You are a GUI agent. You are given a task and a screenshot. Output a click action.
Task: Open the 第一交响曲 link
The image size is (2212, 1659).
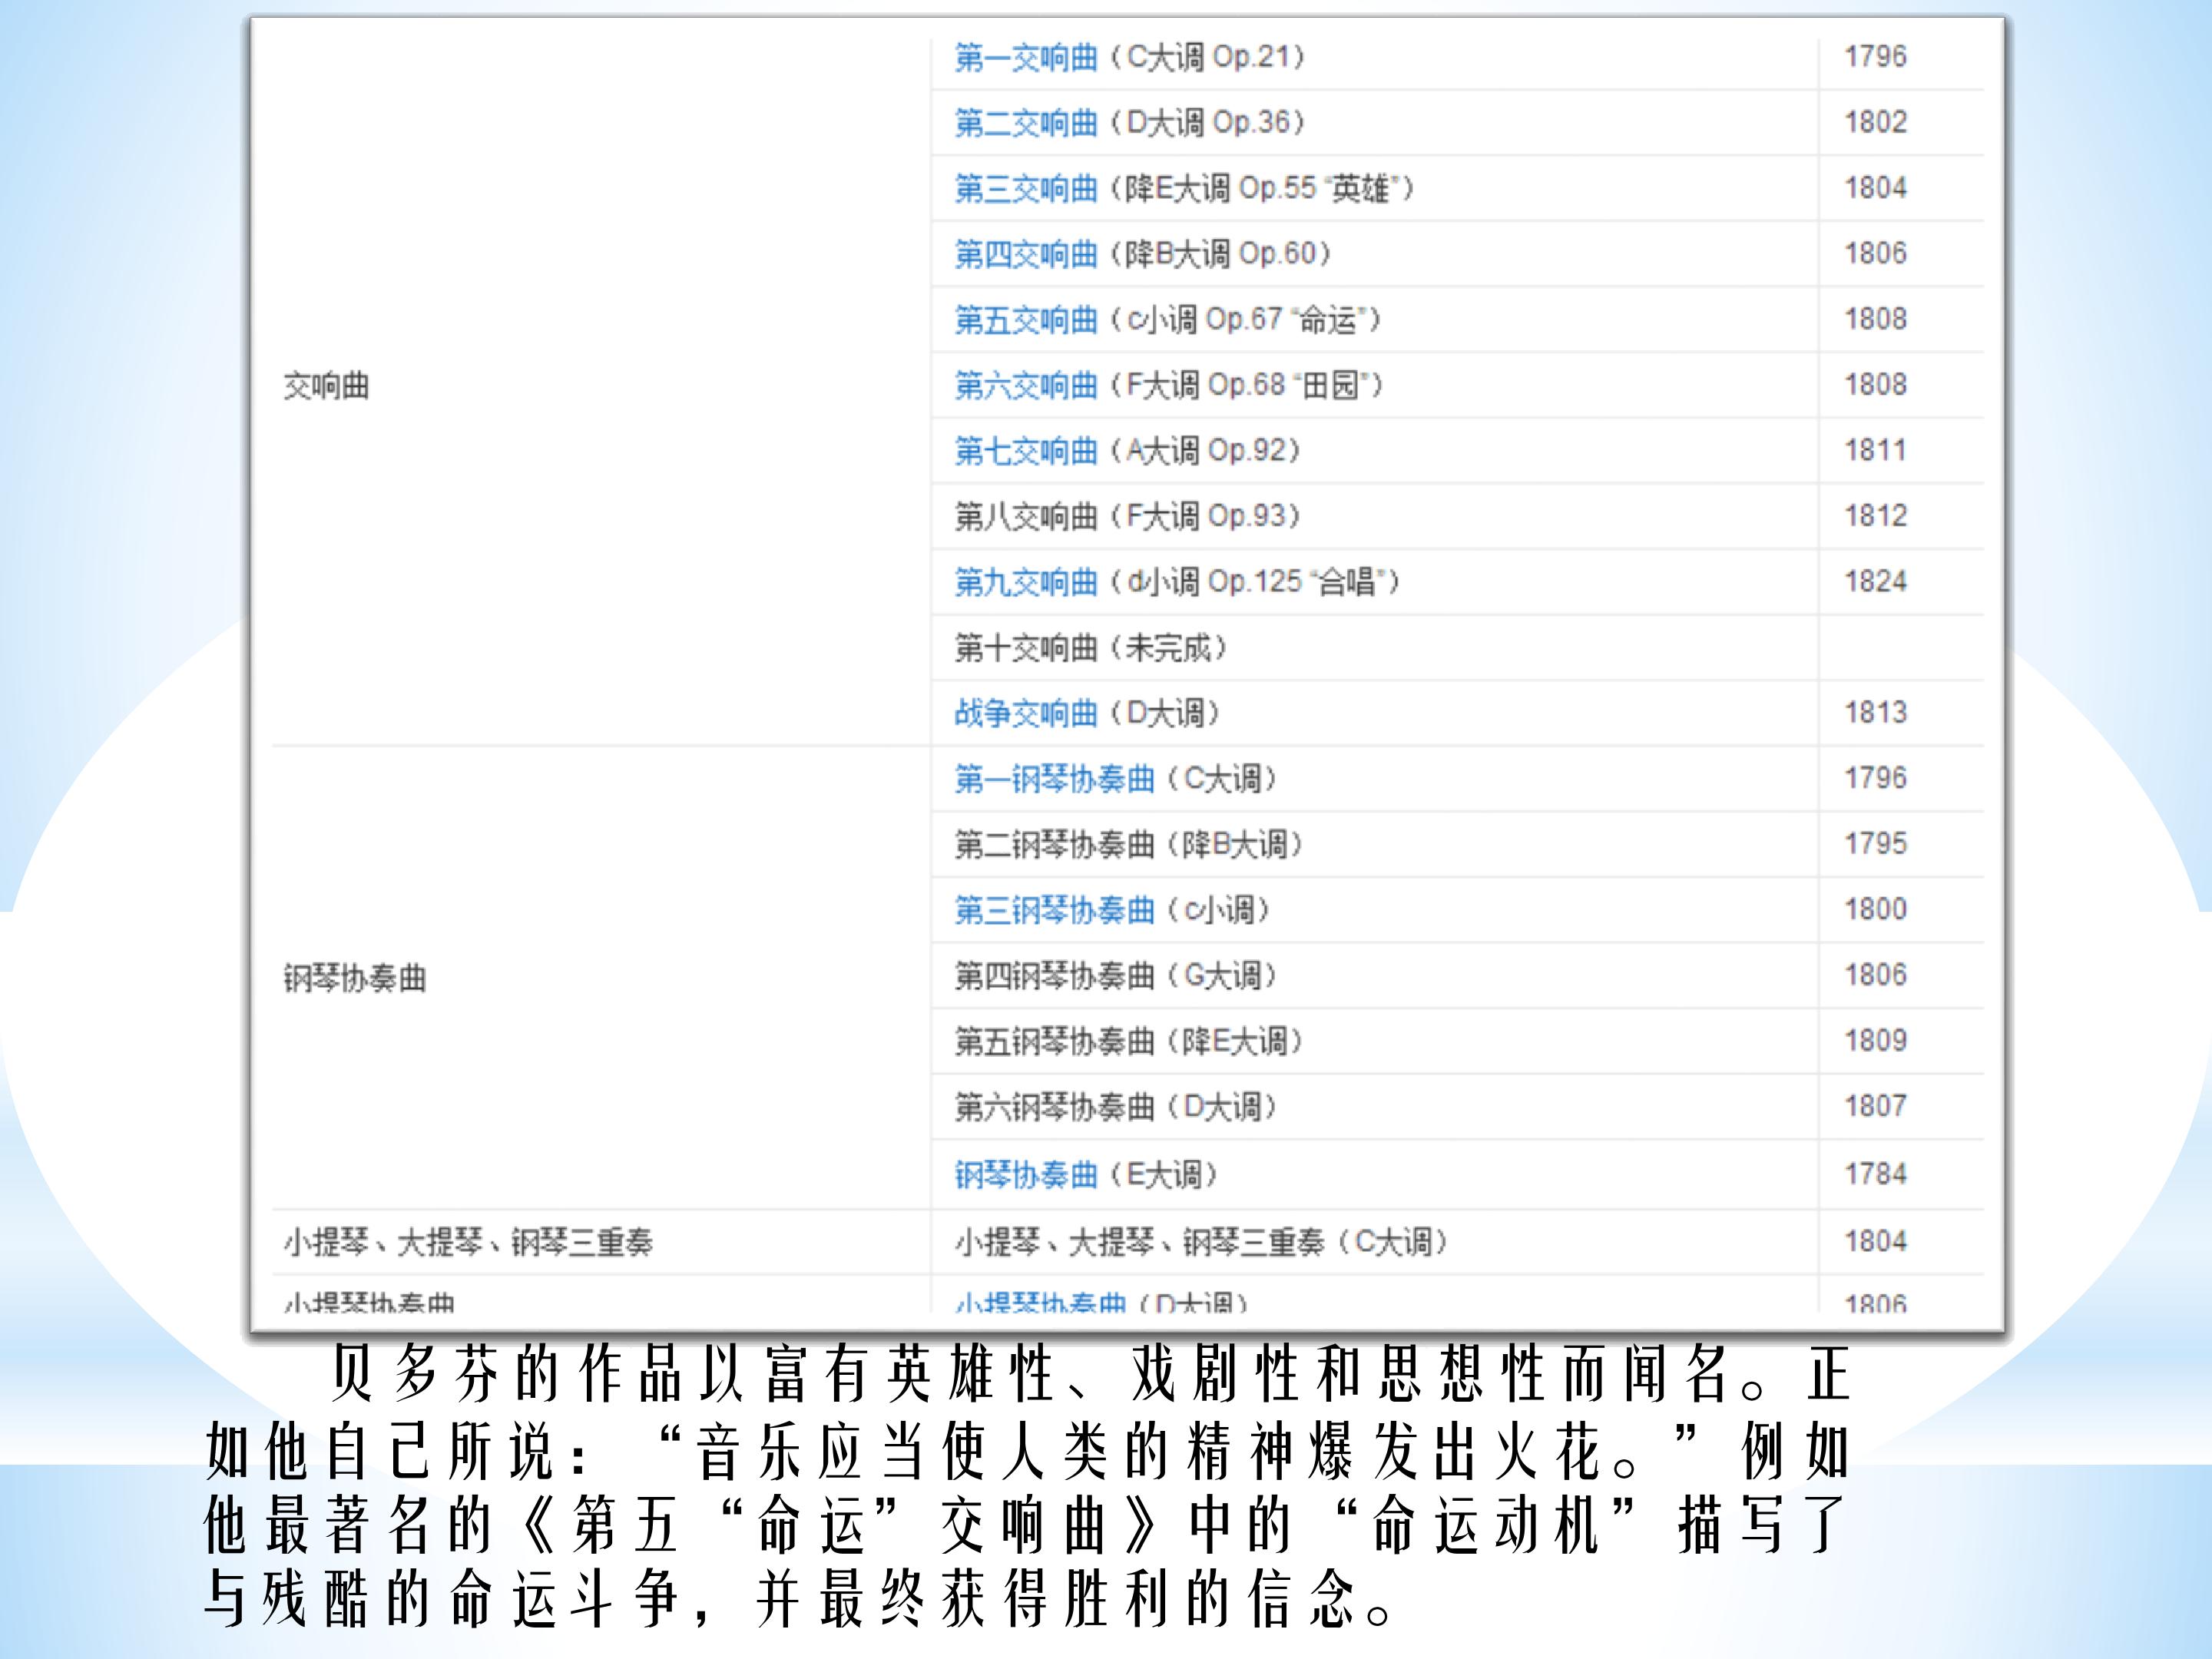(1026, 58)
